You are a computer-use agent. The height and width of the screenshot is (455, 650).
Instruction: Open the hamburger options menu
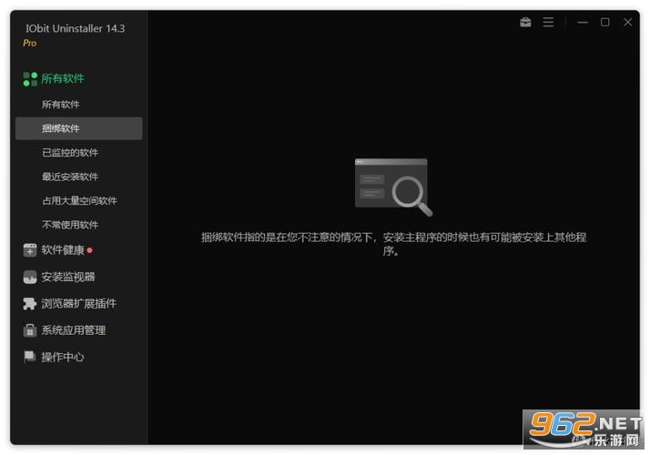[x=548, y=22]
